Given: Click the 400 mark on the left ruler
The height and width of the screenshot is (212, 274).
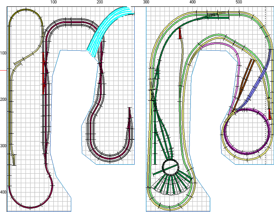Looking at the screenshot, I should click(3, 192).
